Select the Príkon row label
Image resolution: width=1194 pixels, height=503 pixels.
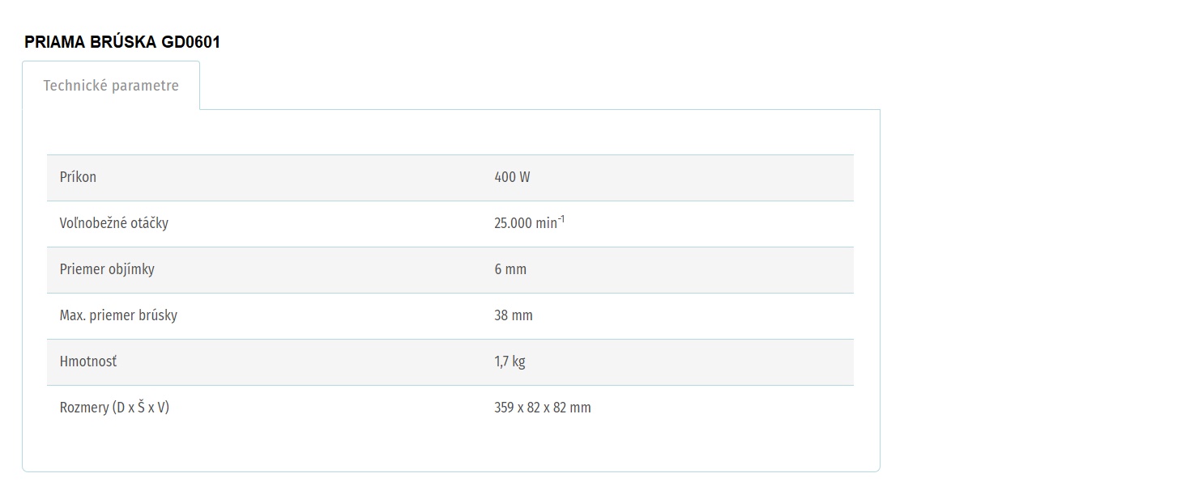[x=78, y=177]
